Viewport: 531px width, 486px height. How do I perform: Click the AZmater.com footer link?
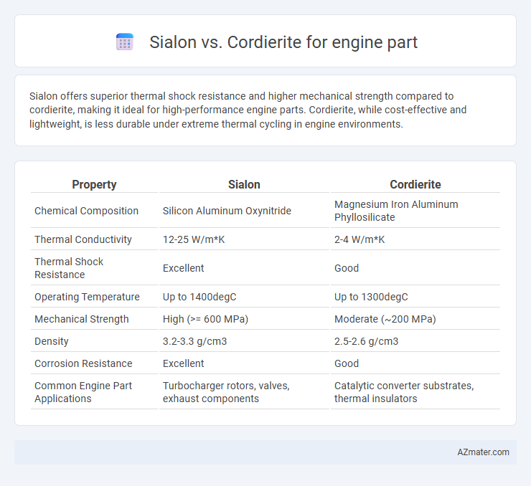point(483,452)
